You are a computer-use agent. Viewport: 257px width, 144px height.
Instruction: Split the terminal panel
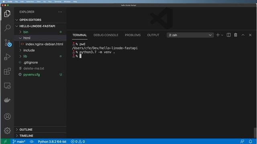(x=228, y=35)
